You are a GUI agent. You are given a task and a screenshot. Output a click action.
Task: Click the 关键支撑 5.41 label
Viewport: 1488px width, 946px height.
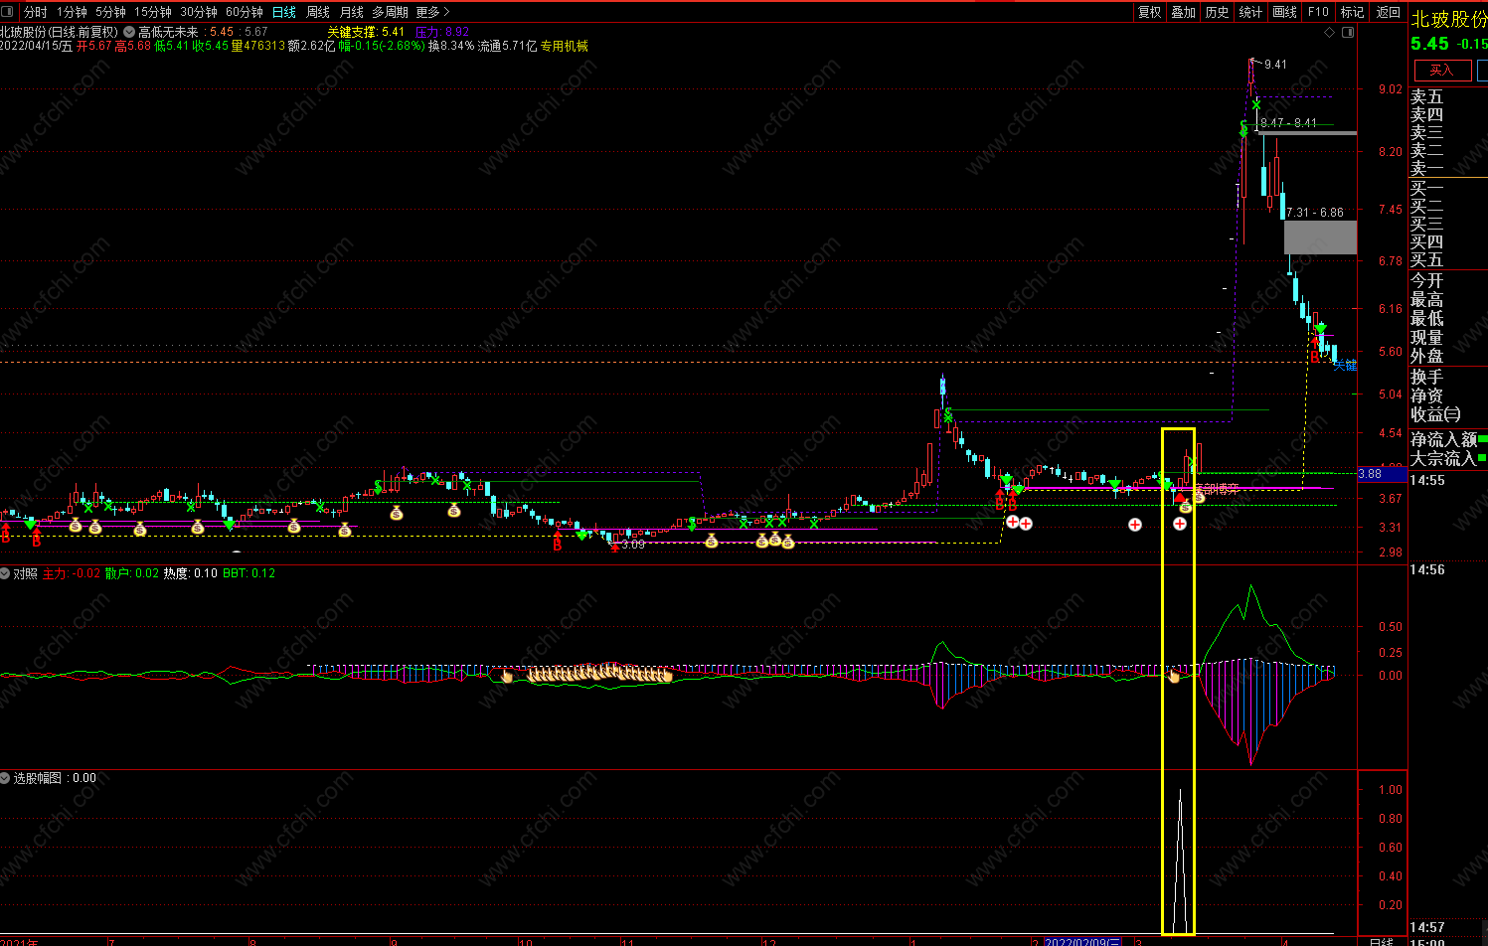(x=366, y=32)
